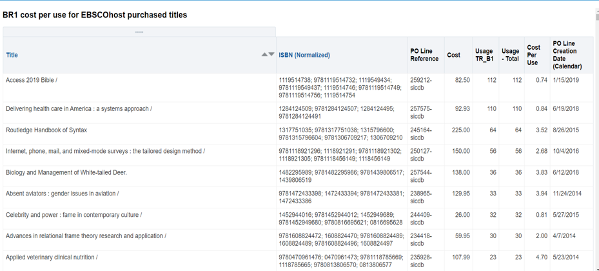Click creation date 1/15/2019
Viewport: 599px width, 271px height.
[566, 80]
